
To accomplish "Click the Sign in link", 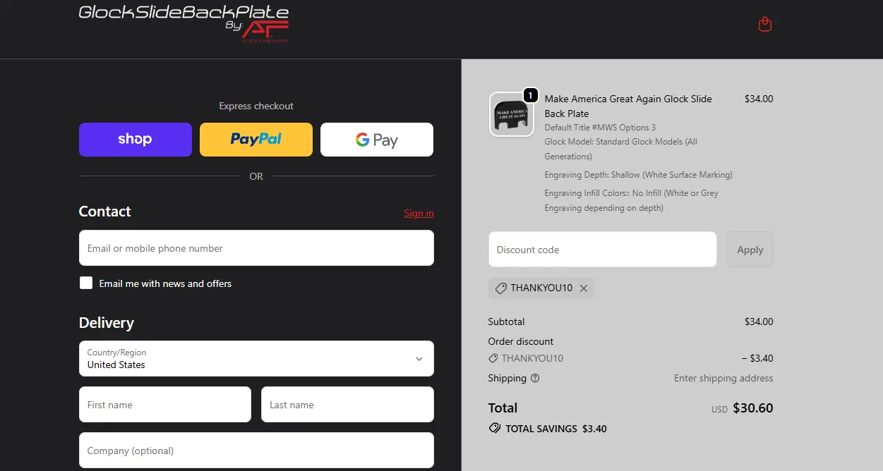I will pyautogui.click(x=419, y=213).
